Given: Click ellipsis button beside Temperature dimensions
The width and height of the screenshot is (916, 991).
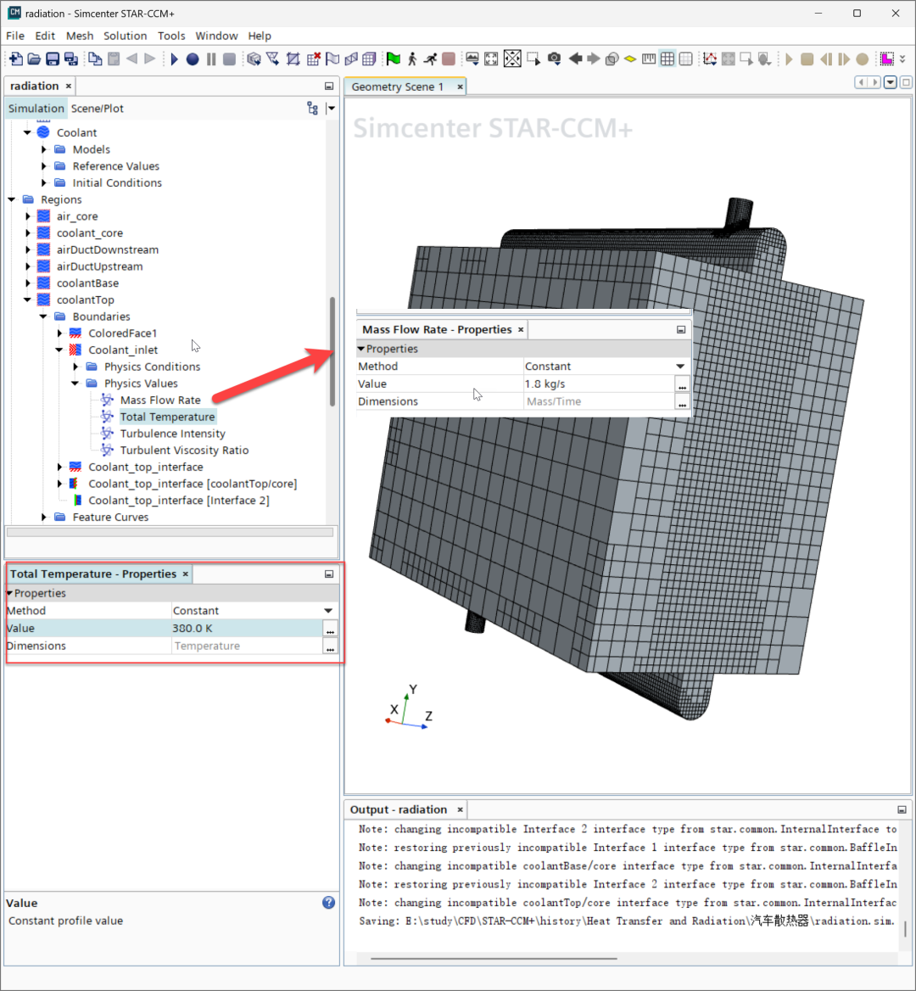Looking at the screenshot, I should point(330,646).
